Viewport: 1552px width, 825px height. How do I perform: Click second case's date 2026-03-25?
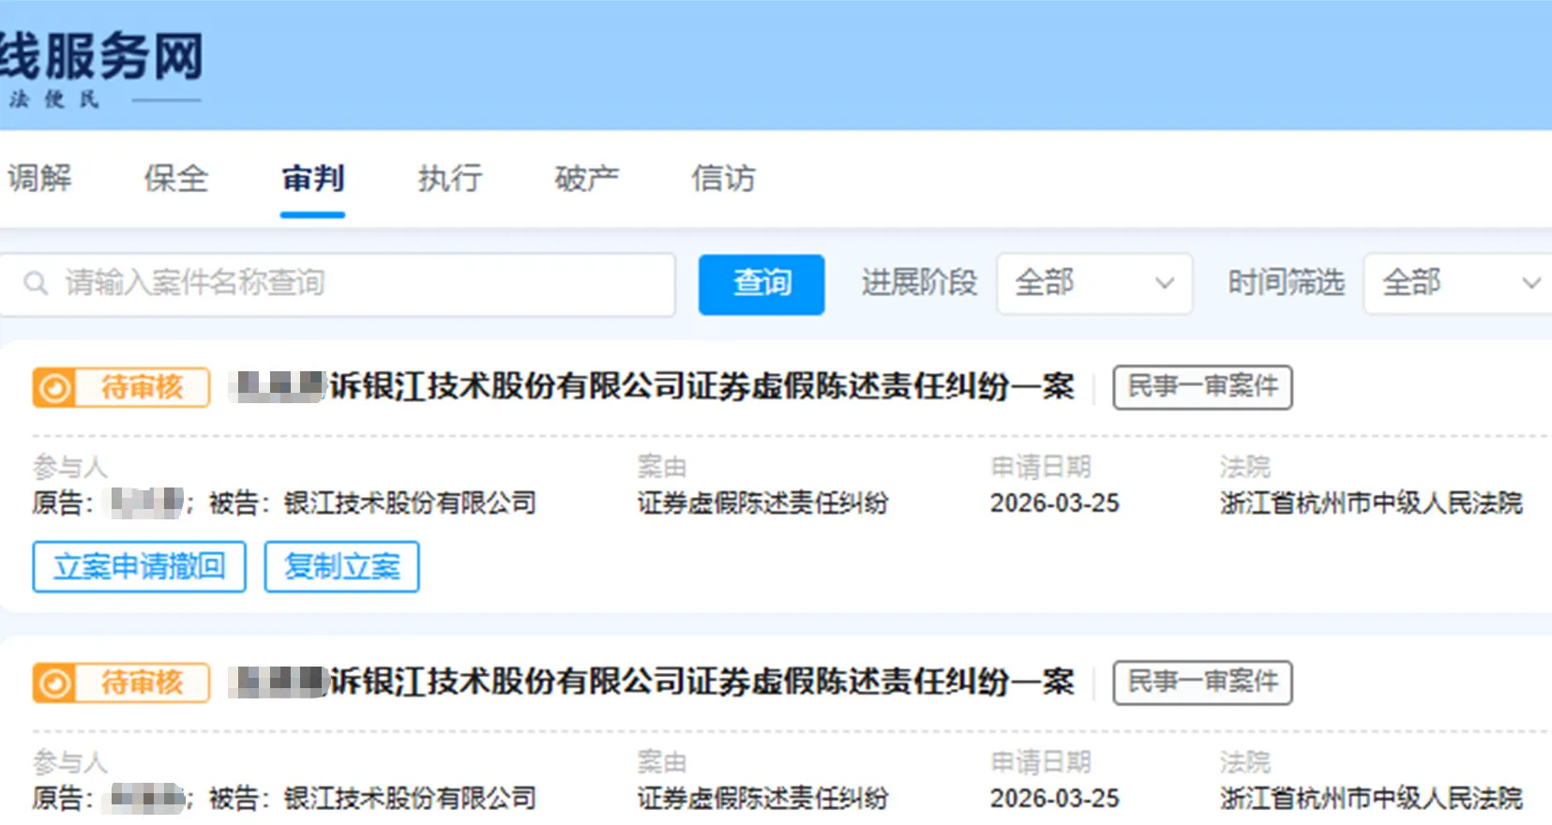(1055, 799)
